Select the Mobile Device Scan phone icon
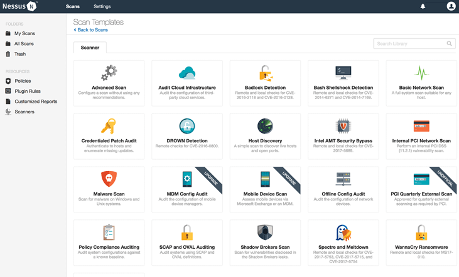 coord(265,179)
